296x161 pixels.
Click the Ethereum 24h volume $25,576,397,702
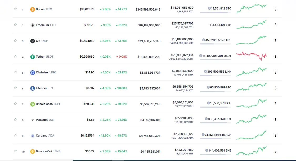coord(182,23)
